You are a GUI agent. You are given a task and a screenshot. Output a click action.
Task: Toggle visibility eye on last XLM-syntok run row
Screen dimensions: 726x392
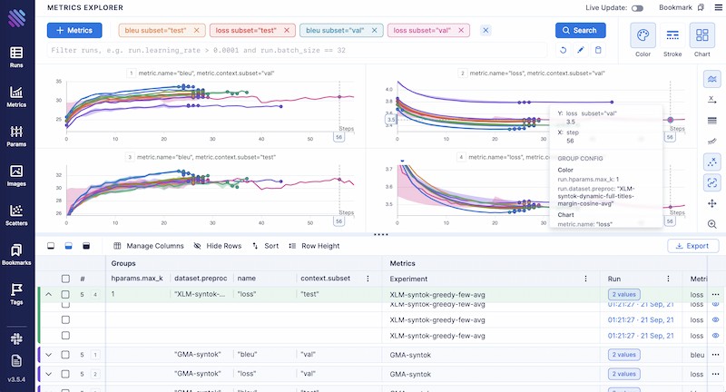[716, 333]
